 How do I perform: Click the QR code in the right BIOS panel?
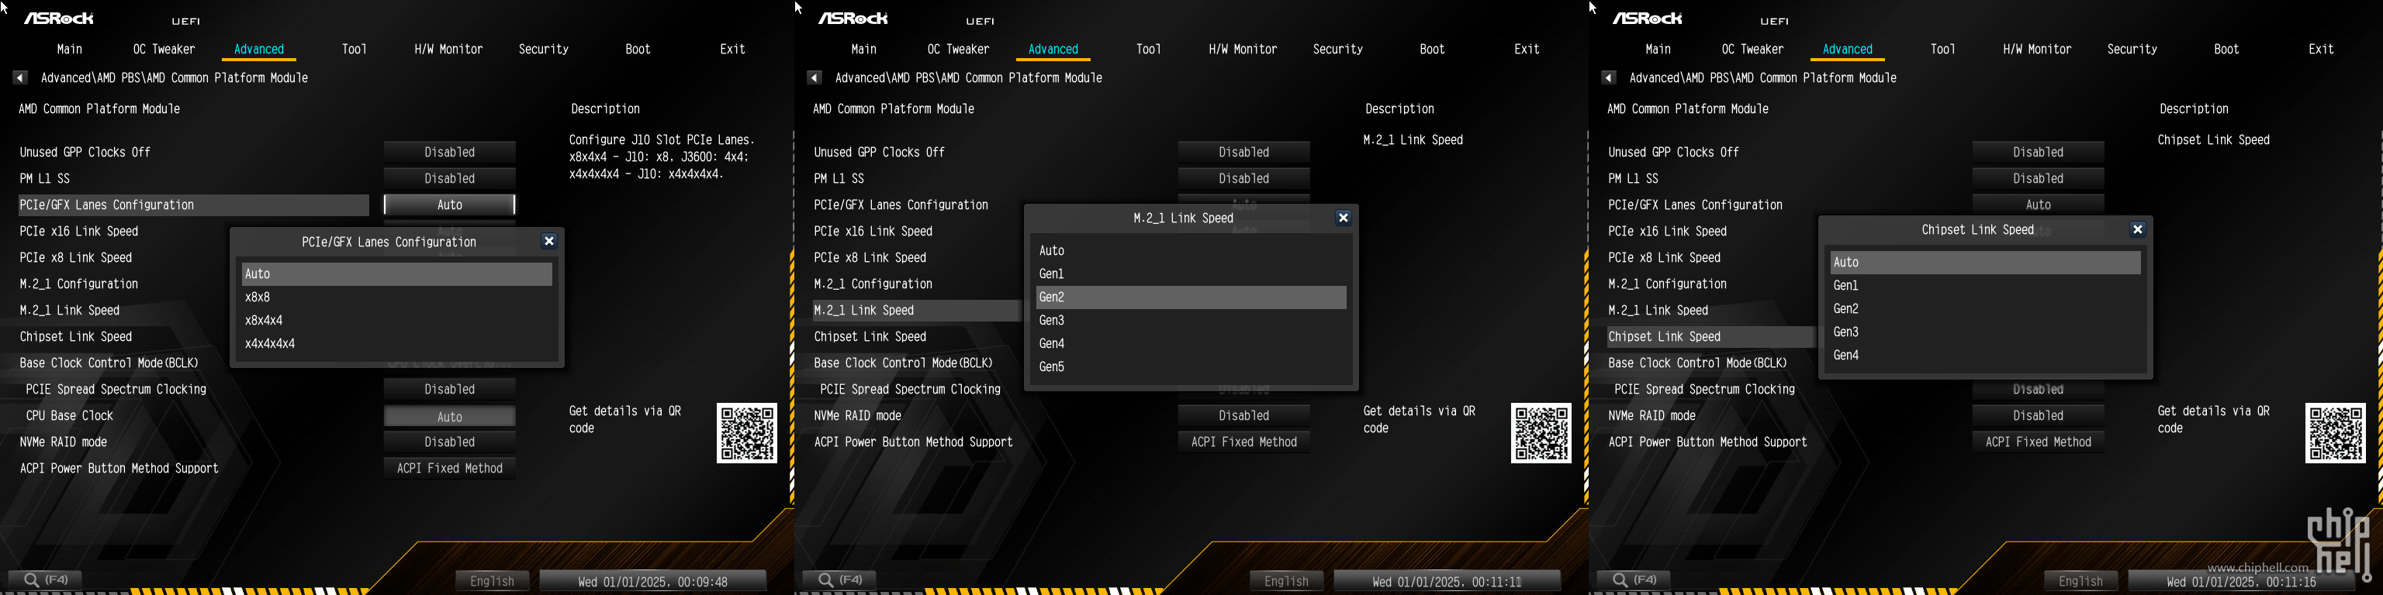pos(2336,433)
